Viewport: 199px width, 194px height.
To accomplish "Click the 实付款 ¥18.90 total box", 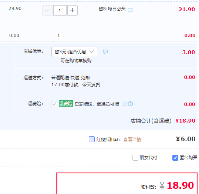I will [x=127, y=183].
